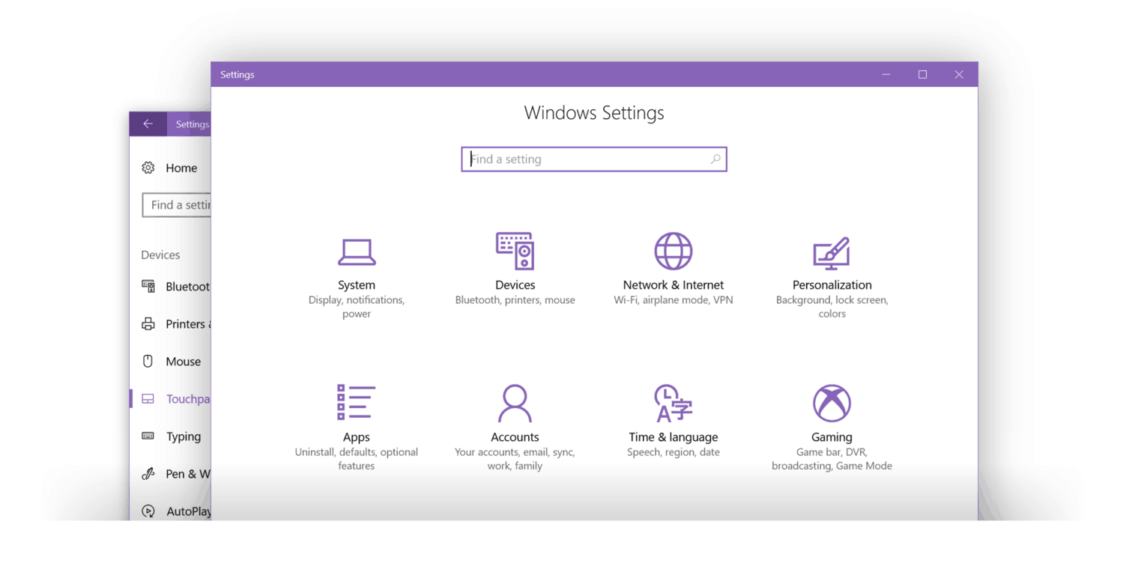The width and height of the screenshot is (1132, 575).
Task: Choose the Personalization label
Action: pos(832,285)
